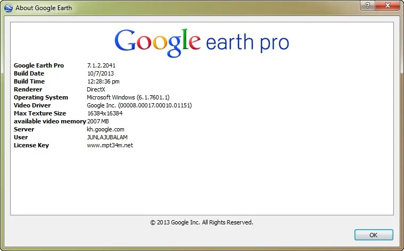Select the Build Time value 12:28:36 pm

coord(103,81)
